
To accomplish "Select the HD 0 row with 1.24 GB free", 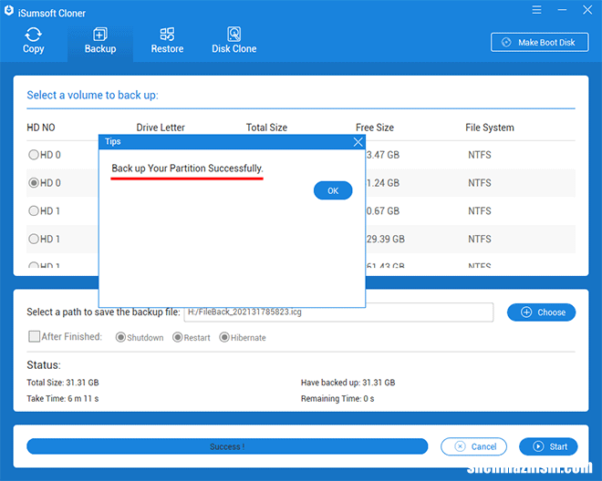I will pyautogui.click(x=34, y=182).
